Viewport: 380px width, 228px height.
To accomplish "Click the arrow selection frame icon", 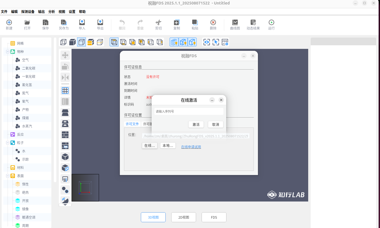I will [216, 42].
